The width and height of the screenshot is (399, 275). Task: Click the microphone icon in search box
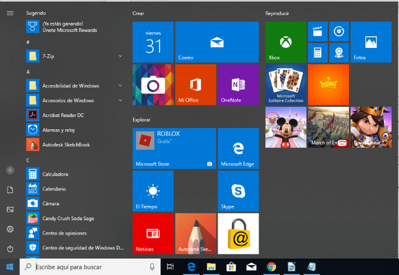(152, 267)
